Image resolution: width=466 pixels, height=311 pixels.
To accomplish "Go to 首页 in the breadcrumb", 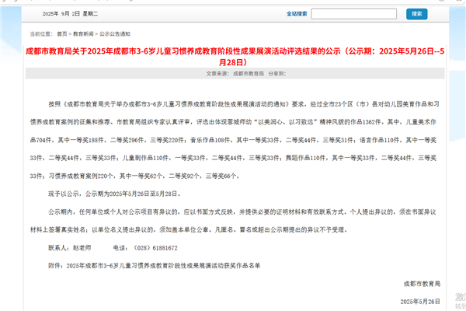I will (61, 34).
